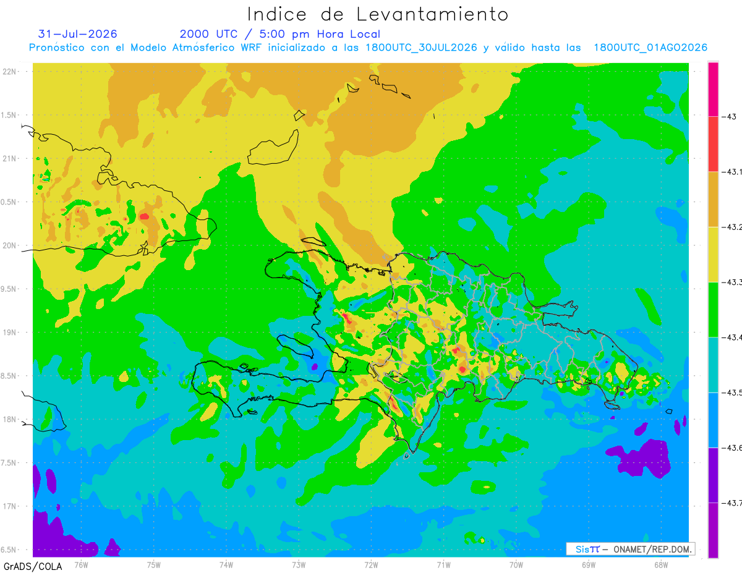Viewport: 742px width, 573px height.
Task: Pick the dark purple swatch in the color bar
Action: 713,475
